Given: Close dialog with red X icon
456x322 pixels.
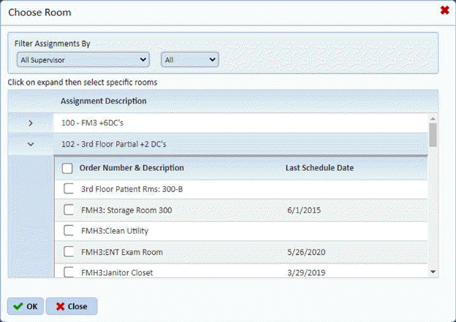Looking at the screenshot, I should pyautogui.click(x=444, y=10).
